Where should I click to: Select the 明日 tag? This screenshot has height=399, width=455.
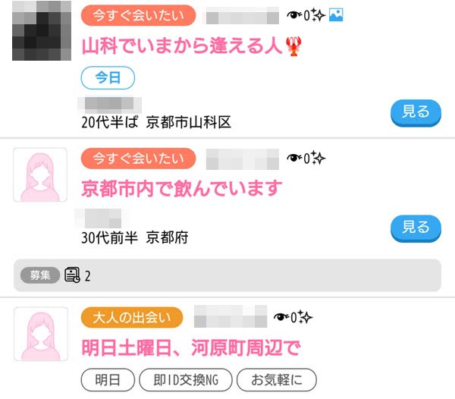[108, 380]
